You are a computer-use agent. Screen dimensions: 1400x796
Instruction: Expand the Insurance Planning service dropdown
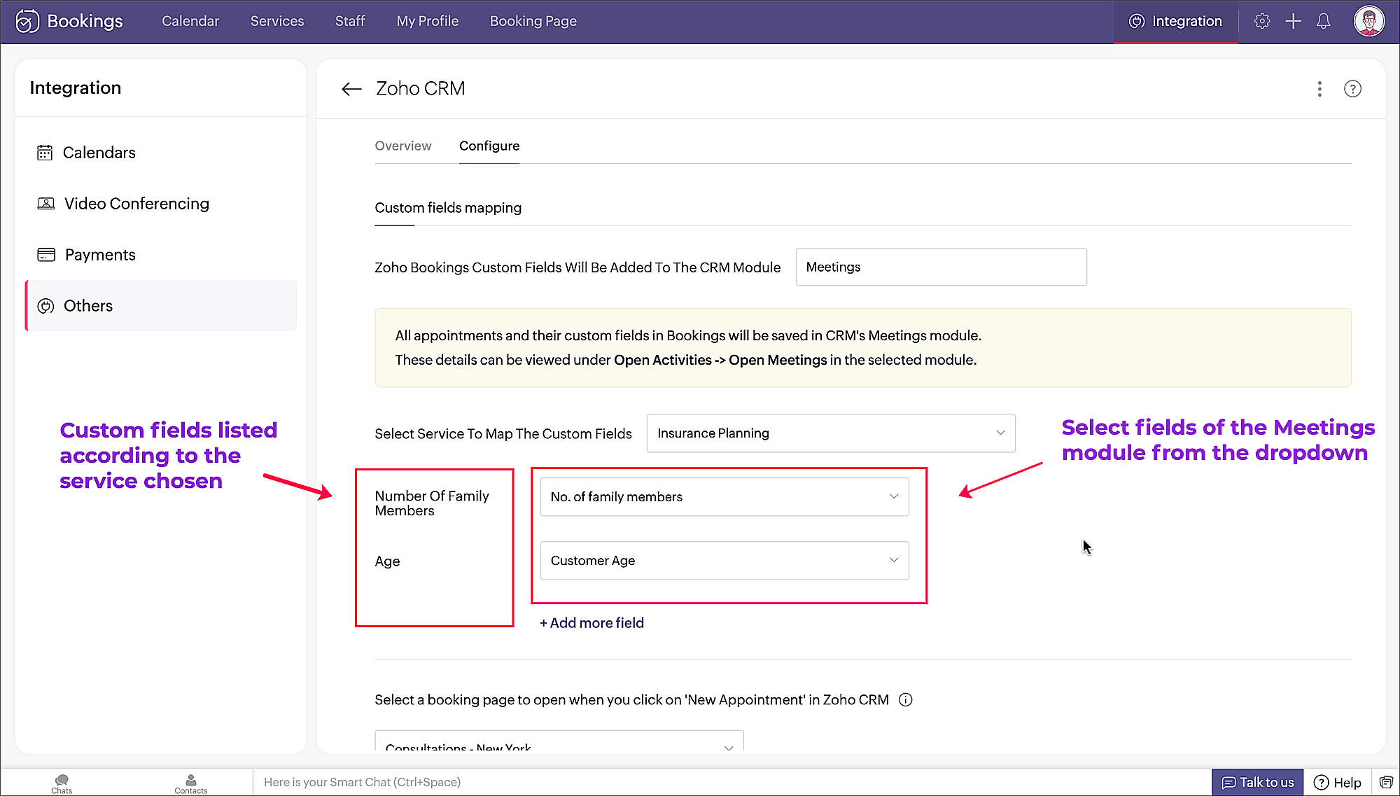click(831, 433)
